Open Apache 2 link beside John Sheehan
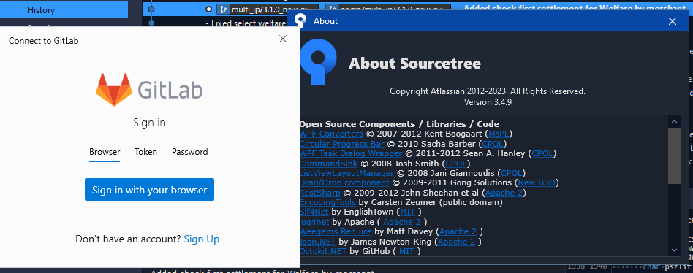Image resolution: width=693 pixels, height=273 pixels. [504, 193]
